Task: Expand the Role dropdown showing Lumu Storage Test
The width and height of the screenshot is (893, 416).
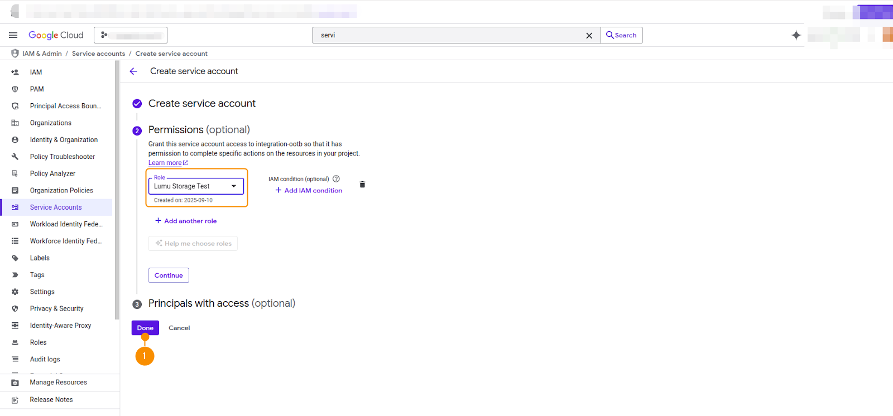Action: [x=196, y=186]
